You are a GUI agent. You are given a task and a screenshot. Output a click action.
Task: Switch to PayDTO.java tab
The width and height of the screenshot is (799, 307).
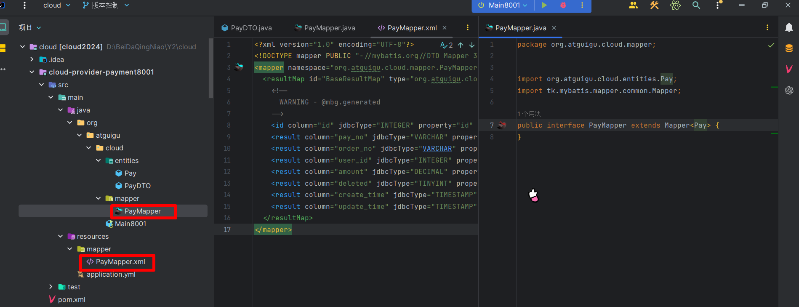247,28
